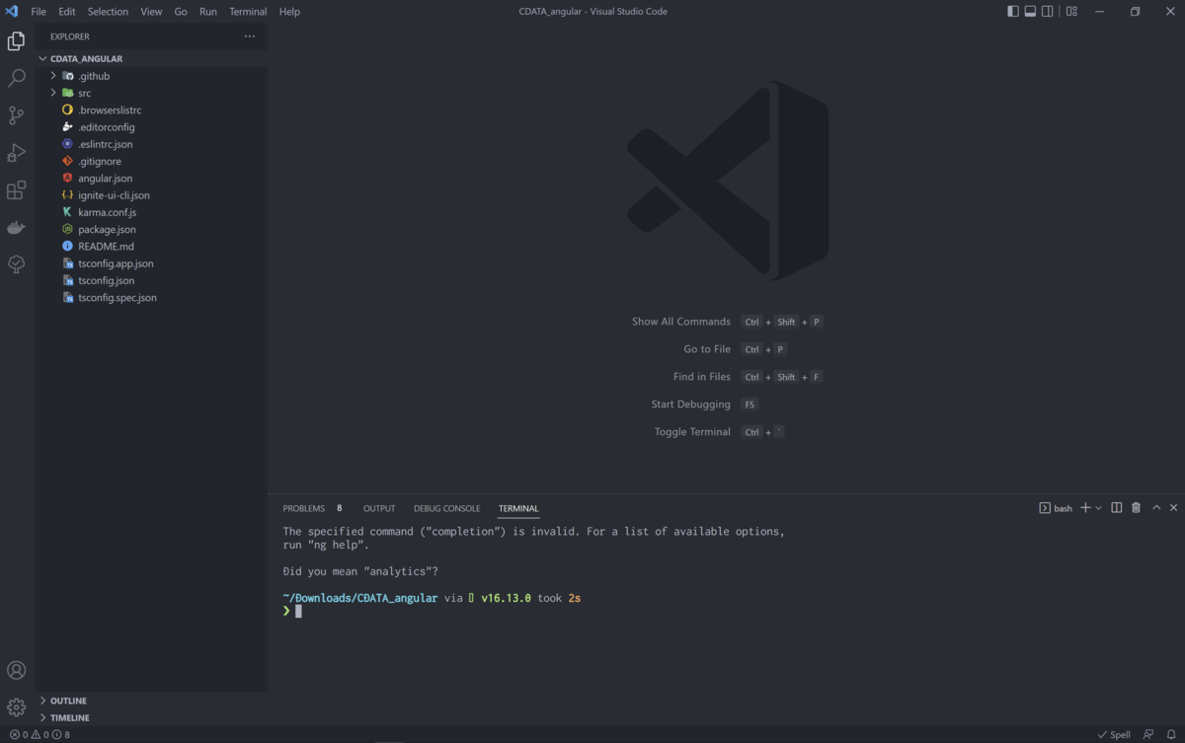Open the Manage gear icon
Image resolution: width=1185 pixels, height=743 pixels.
[x=17, y=707]
